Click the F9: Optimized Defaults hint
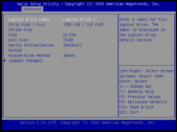177x132 pixels. (x=143, y=102)
